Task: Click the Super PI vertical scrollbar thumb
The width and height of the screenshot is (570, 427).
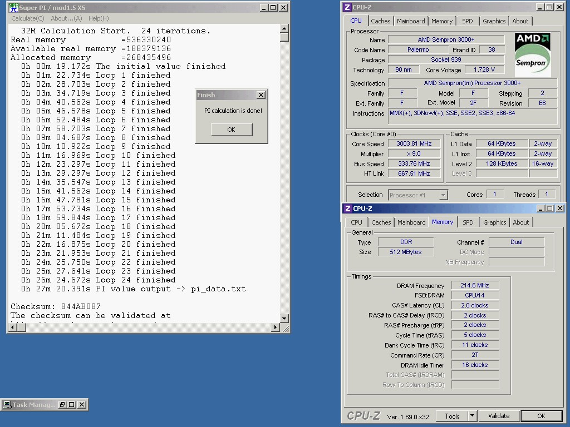Action: [x=284, y=37]
